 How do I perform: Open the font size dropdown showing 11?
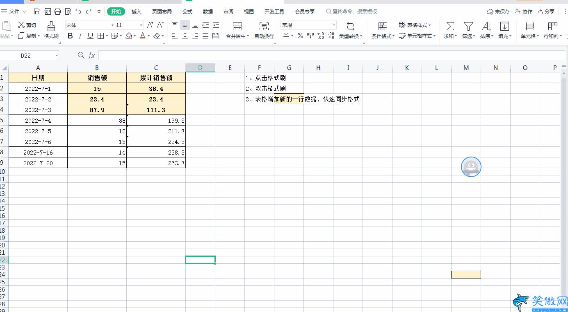pyautogui.click(x=141, y=25)
